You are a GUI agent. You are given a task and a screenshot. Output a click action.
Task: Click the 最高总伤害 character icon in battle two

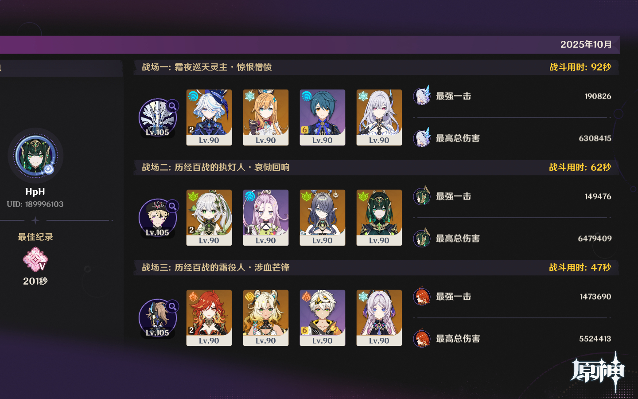coord(422,238)
